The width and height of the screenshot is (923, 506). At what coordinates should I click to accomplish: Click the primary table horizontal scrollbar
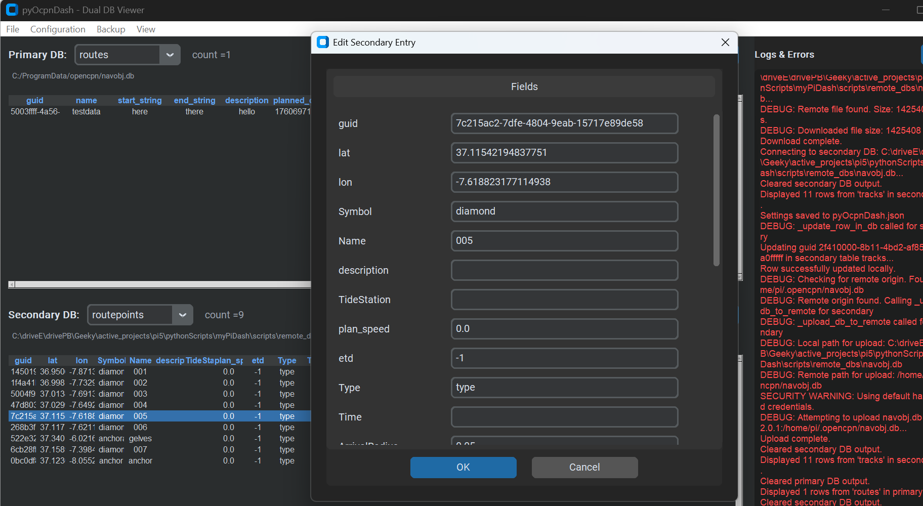163,284
